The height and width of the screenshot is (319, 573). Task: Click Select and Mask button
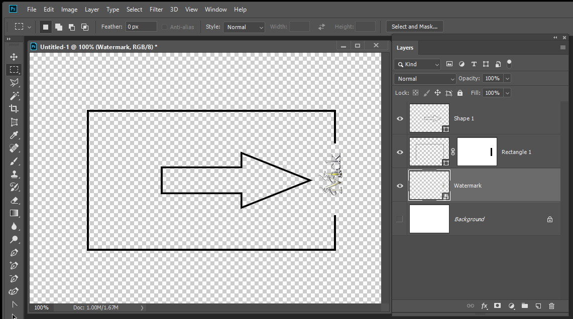[x=414, y=27]
